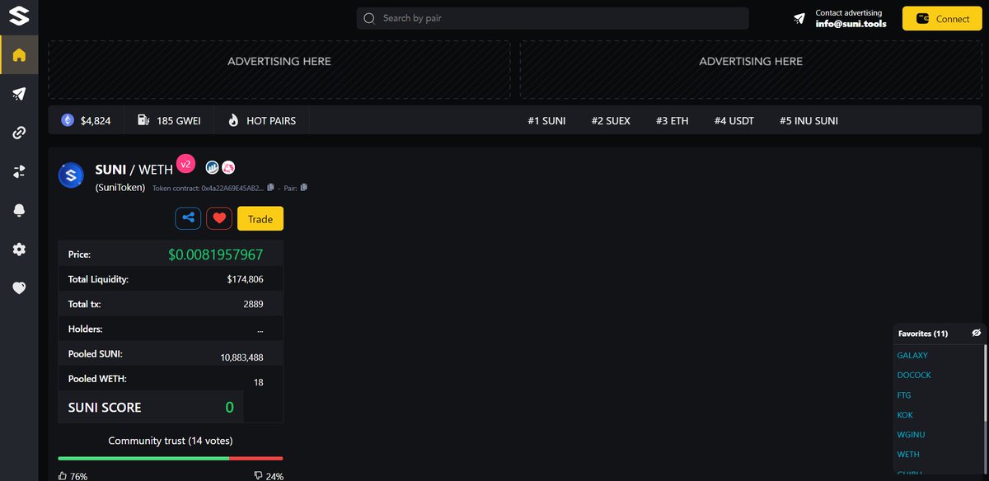Click the Total tx value 2889
The height and width of the screenshot is (481, 989).
[253, 304]
